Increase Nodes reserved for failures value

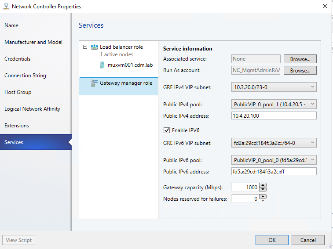(x=263, y=196)
